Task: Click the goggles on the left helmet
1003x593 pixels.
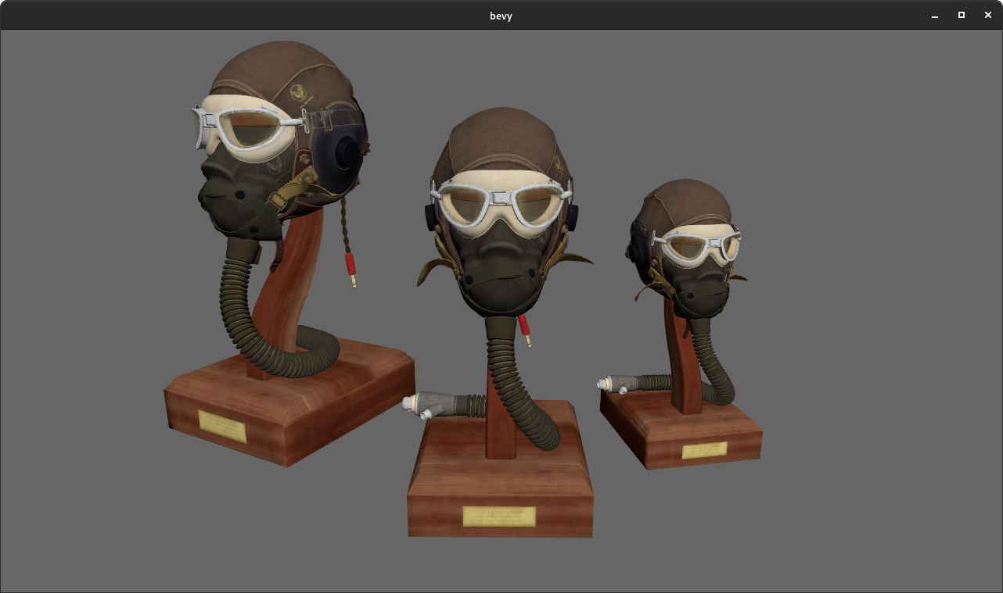Action: (x=250, y=134)
